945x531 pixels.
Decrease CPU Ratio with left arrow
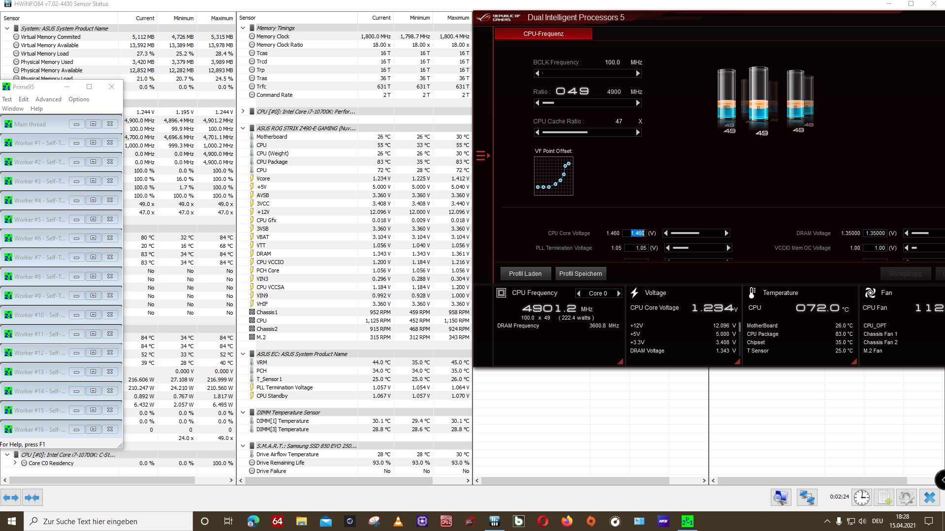tap(537, 103)
